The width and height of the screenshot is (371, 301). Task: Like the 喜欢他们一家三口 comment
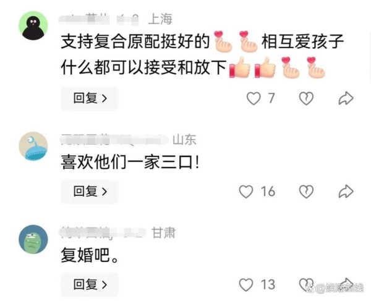(246, 191)
